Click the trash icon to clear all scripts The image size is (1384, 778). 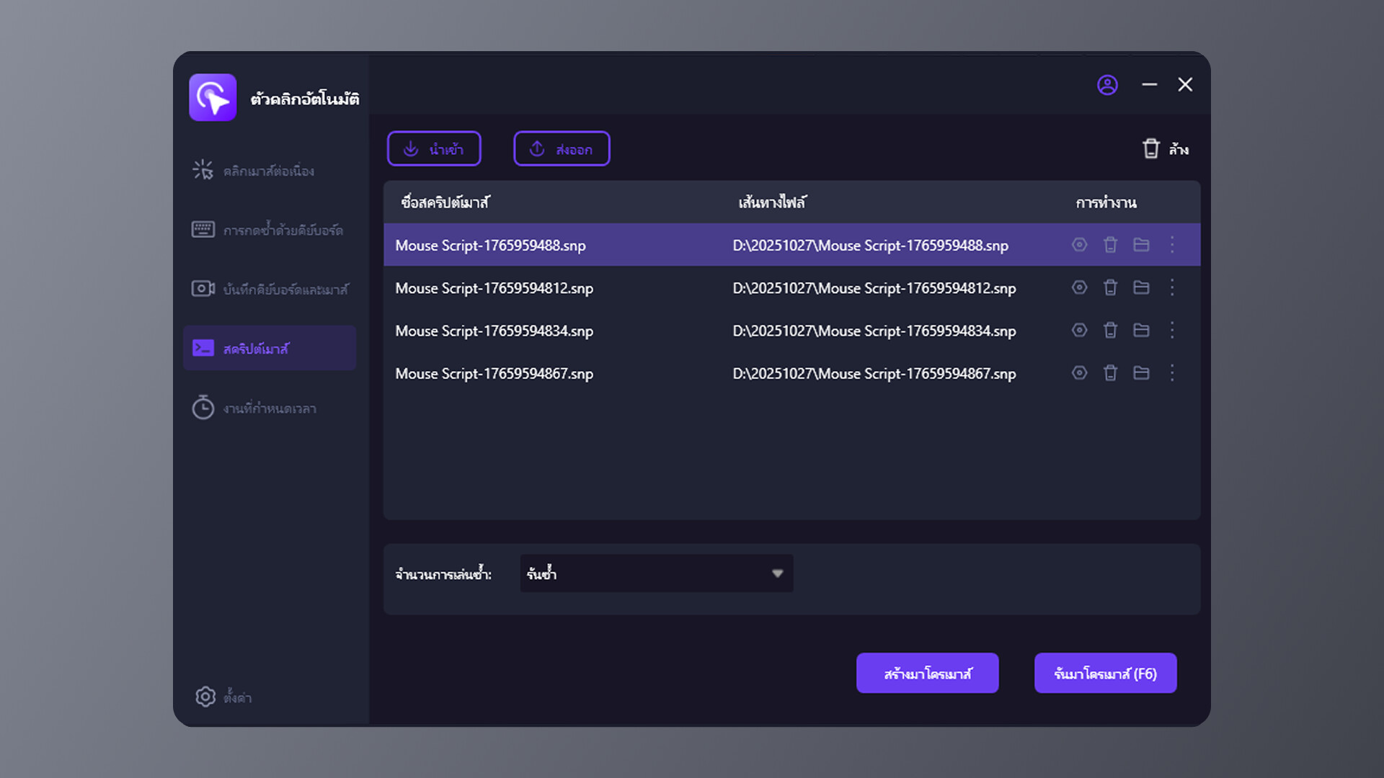tap(1151, 148)
